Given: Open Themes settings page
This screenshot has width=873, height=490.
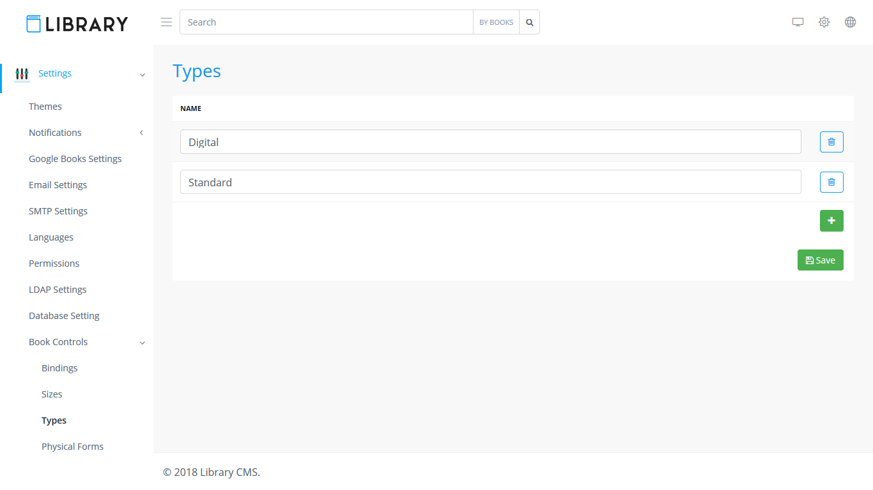Looking at the screenshot, I should click(45, 107).
